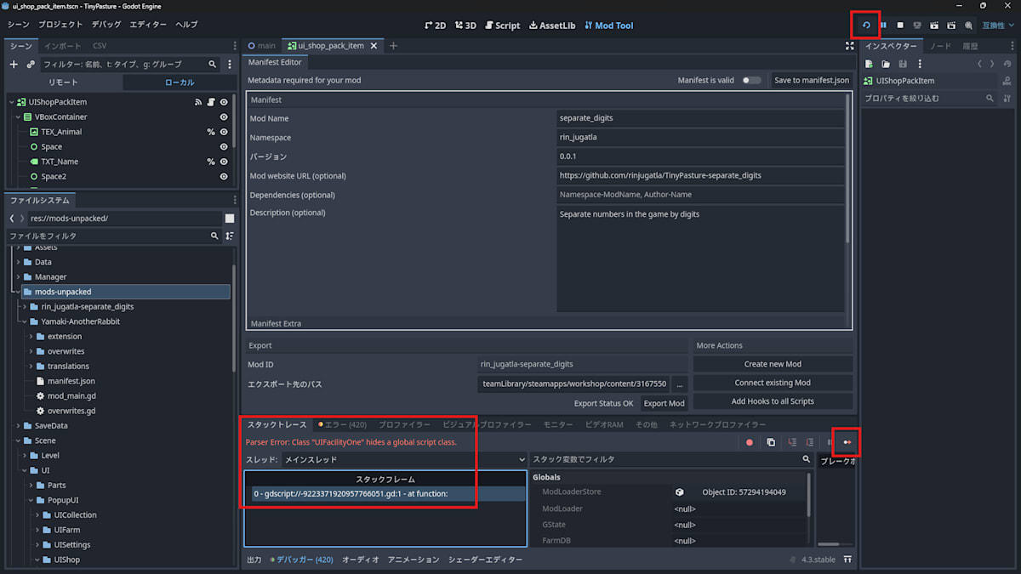Switch scene tree to Remote (リモート)
The height and width of the screenshot is (574, 1021).
[63, 82]
